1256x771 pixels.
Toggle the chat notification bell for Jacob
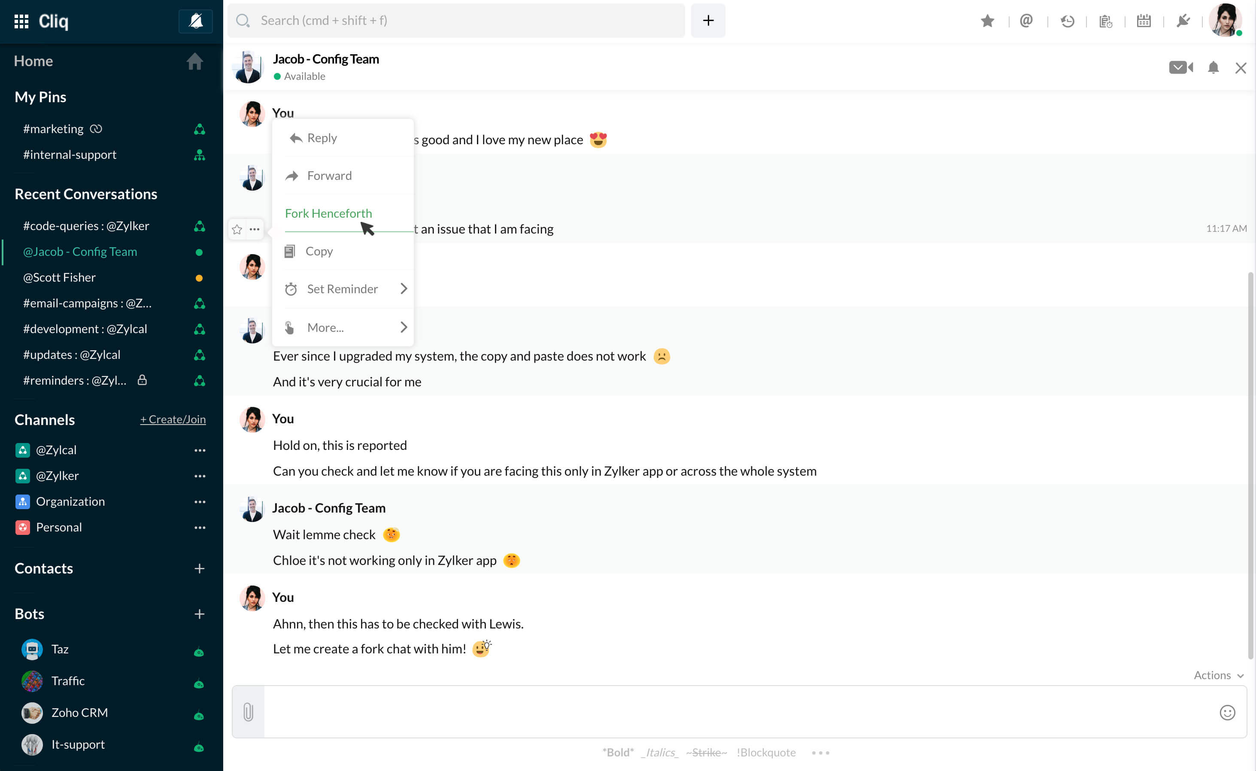click(1213, 67)
